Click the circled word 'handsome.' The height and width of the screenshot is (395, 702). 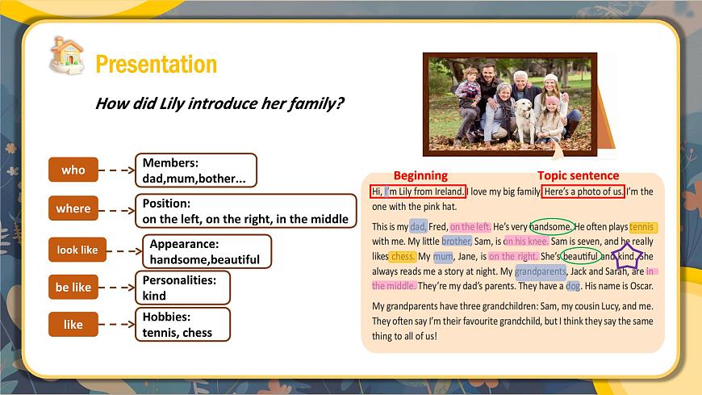coord(551,226)
